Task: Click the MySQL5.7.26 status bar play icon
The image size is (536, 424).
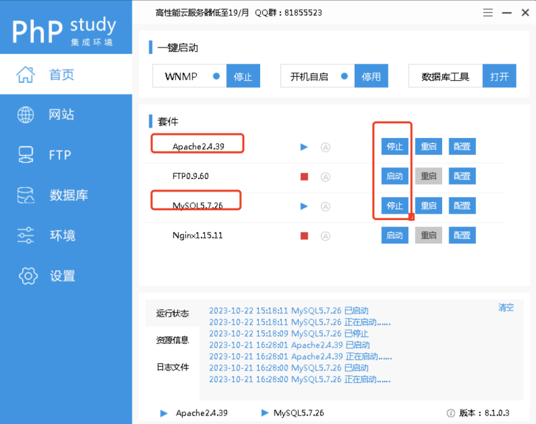Action: [265, 413]
